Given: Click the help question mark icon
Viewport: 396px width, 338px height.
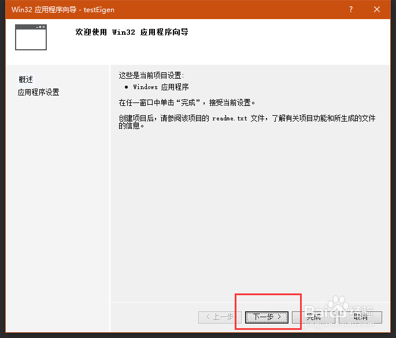Looking at the screenshot, I should click(x=351, y=10).
